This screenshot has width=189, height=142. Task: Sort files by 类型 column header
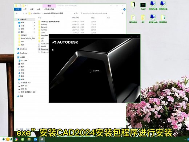point(93,17)
